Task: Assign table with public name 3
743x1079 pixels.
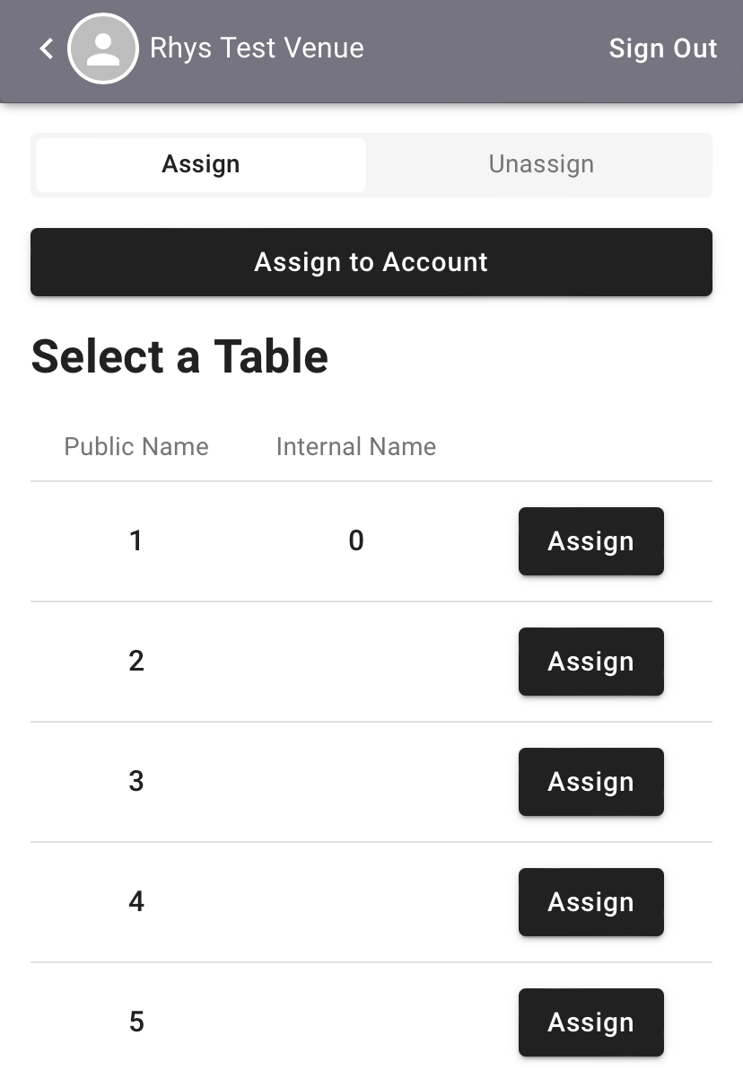Action: tap(591, 782)
